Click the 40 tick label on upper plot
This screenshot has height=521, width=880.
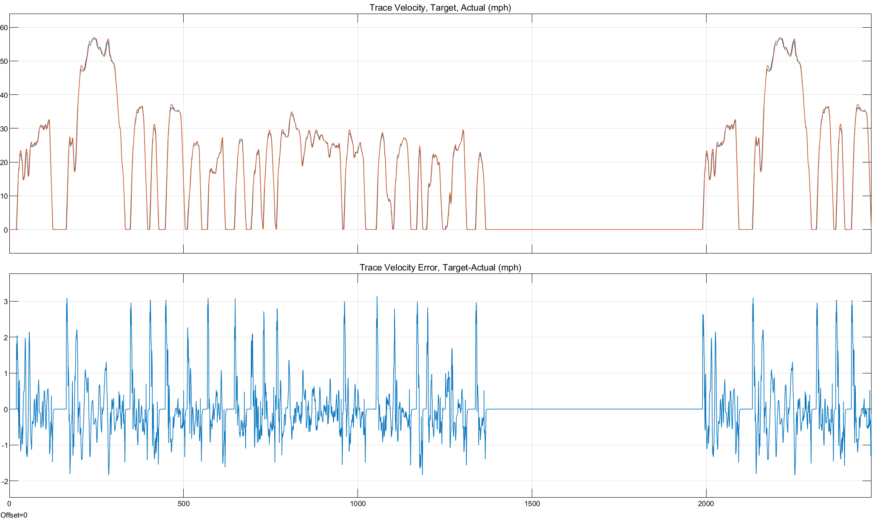[4, 95]
